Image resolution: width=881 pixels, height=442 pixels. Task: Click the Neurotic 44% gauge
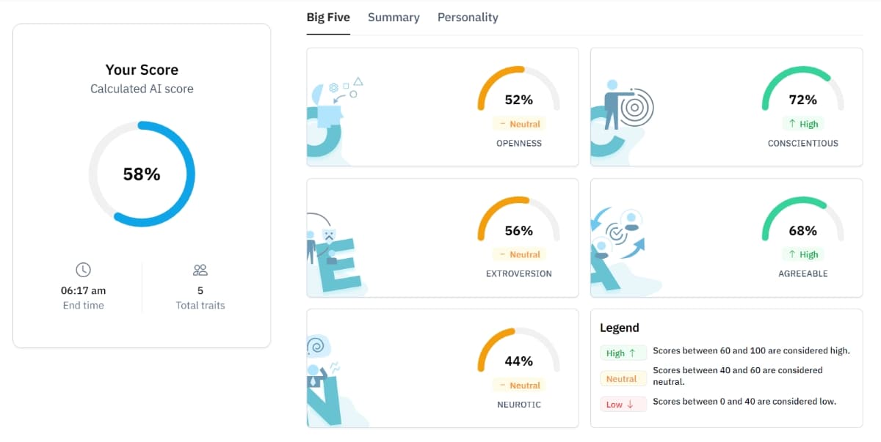pos(519,350)
